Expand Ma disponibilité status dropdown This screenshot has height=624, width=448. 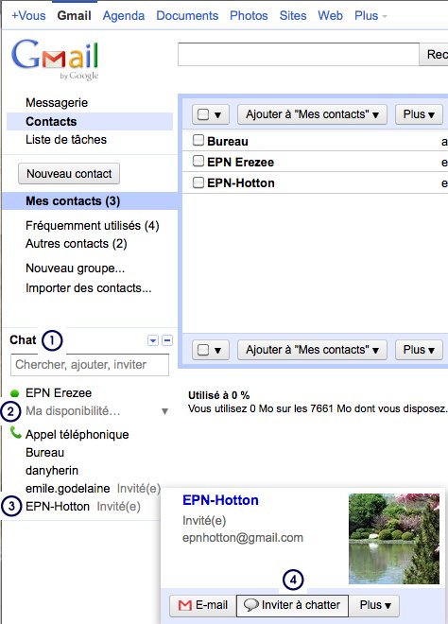164,411
